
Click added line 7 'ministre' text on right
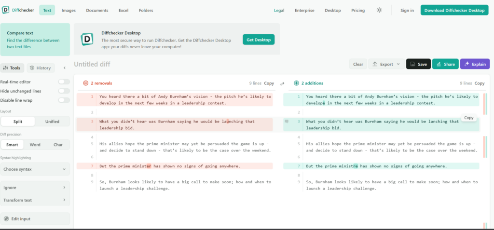pyautogui.click(x=348, y=166)
